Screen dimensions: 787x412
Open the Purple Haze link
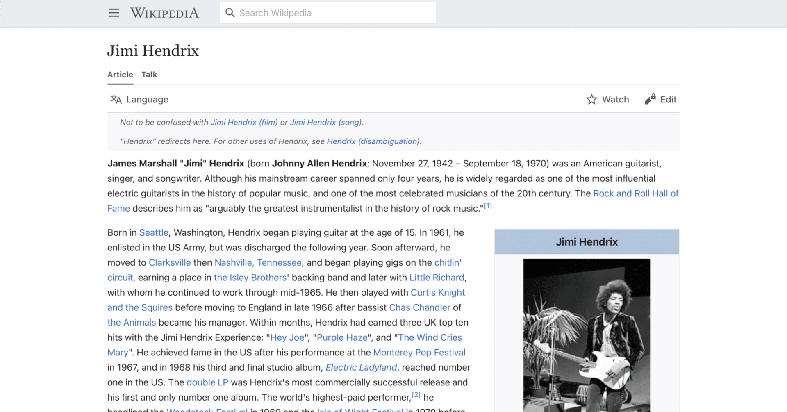[342, 337]
